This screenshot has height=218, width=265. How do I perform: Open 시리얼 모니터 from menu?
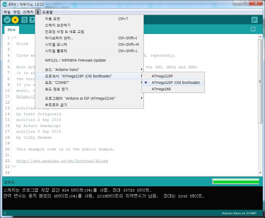[x=89, y=44]
